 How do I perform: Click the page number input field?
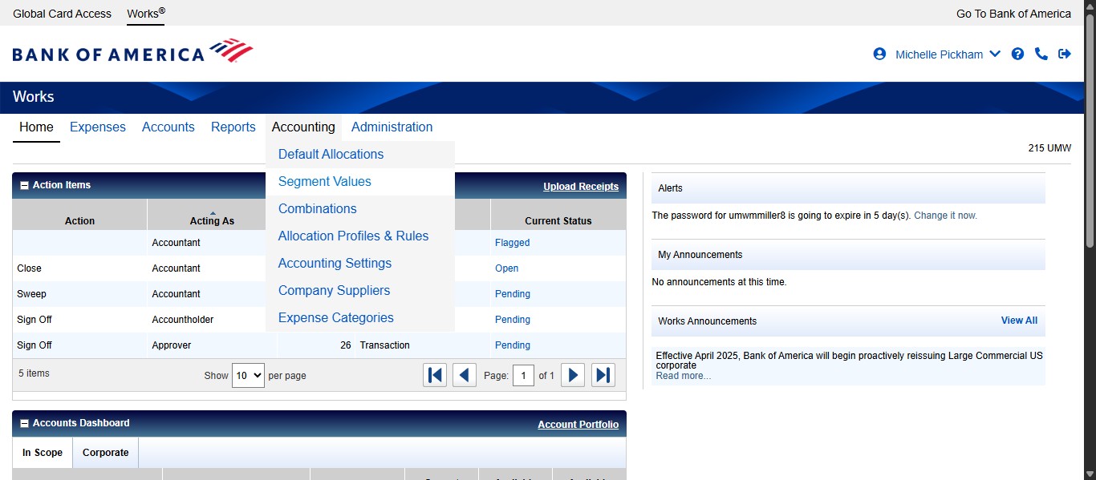pyautogui.click(x=523, y=375)
